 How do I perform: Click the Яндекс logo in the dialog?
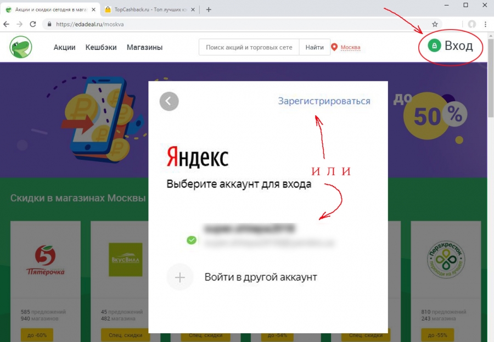197,156
